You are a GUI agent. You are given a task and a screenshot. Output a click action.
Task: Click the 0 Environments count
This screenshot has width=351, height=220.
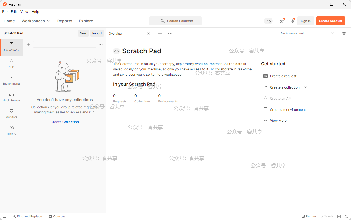pyautogui.click(x=168, y=98)
